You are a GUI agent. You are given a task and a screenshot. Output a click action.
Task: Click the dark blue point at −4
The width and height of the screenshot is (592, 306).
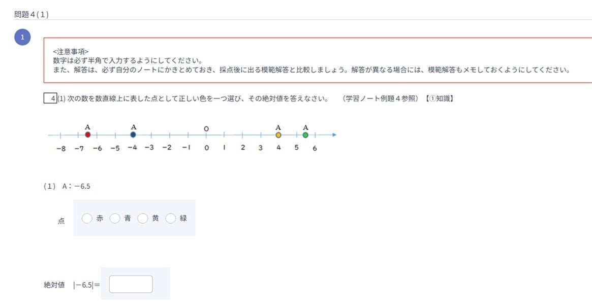(133, 135)
